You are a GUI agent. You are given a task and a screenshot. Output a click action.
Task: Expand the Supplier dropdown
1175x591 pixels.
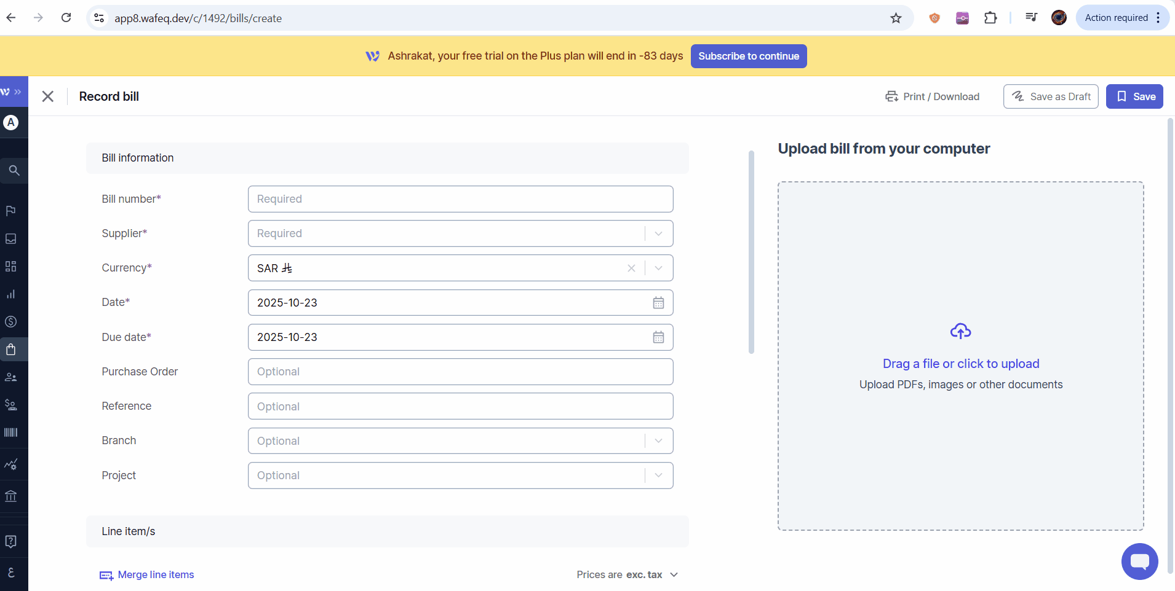point(658,233)
